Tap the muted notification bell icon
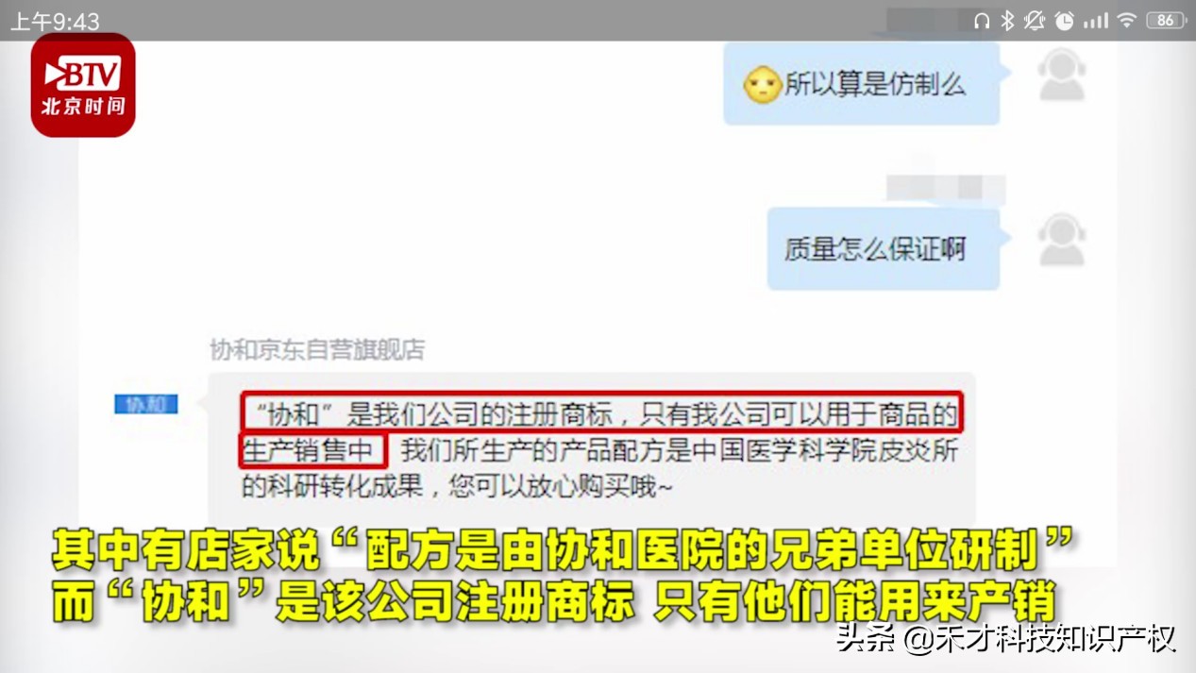The height and width of the screenshot is (673, 1196). pos(1036,20)
